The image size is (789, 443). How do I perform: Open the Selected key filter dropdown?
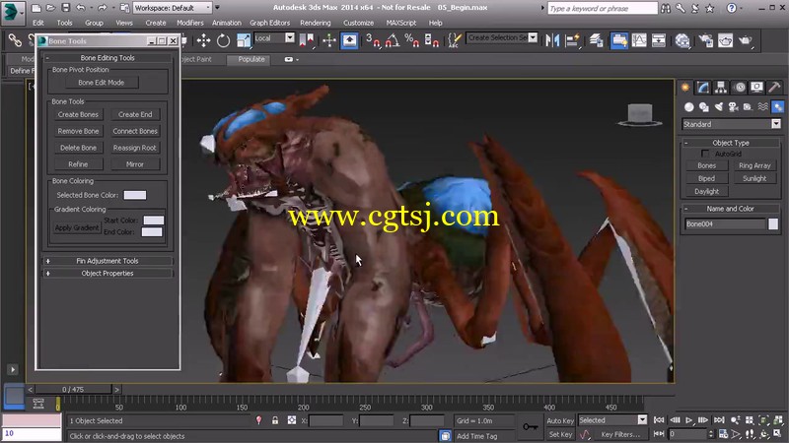pos(612,420)
